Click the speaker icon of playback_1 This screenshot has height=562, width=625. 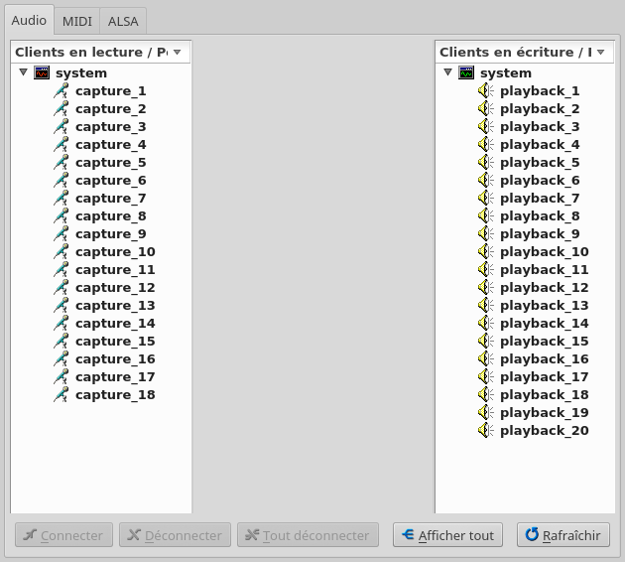(485, 90)
